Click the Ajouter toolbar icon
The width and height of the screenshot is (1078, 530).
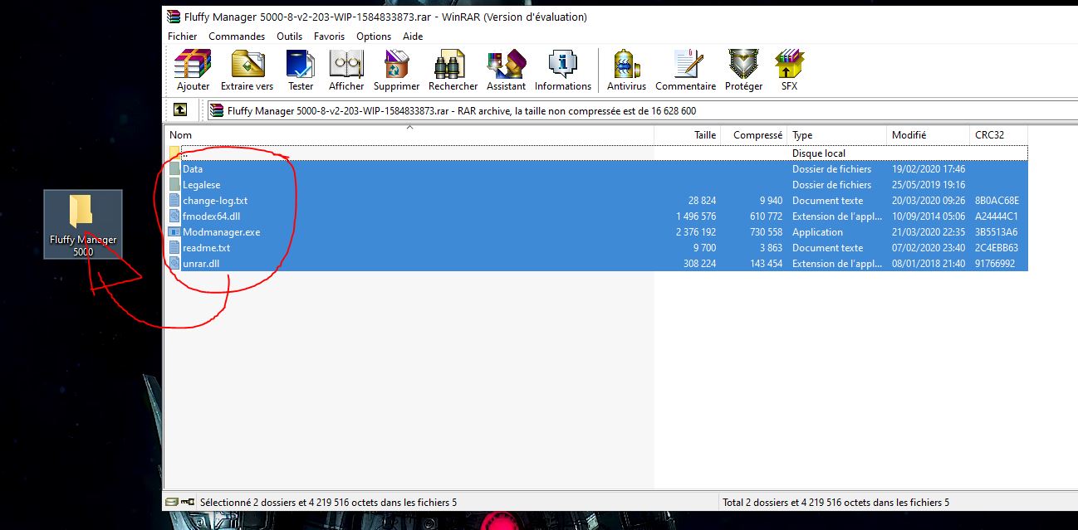(193, 70)
